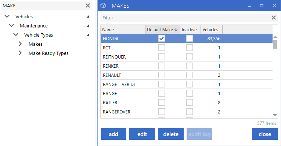Select the Makes tree item

click(x=36, y=44)
